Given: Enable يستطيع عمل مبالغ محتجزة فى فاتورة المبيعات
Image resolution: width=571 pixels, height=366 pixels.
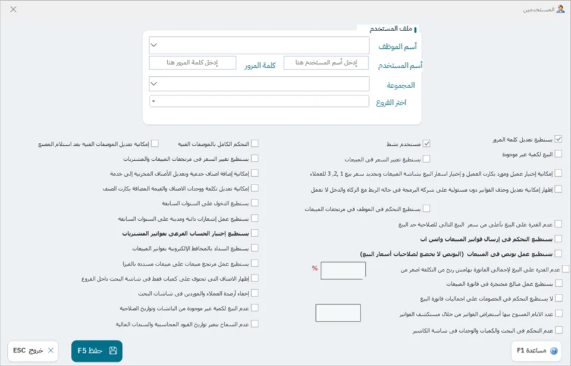Looking at the screenshot, I should click(559, 283).
